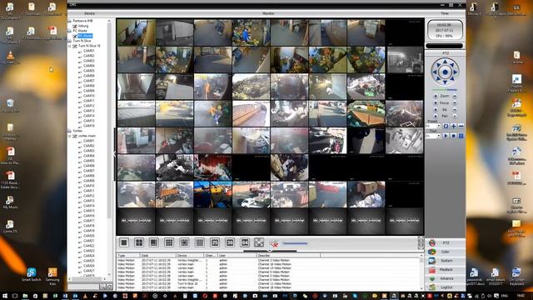Click the Device column header in log
The image size is (533, 300).
point(189,255)
